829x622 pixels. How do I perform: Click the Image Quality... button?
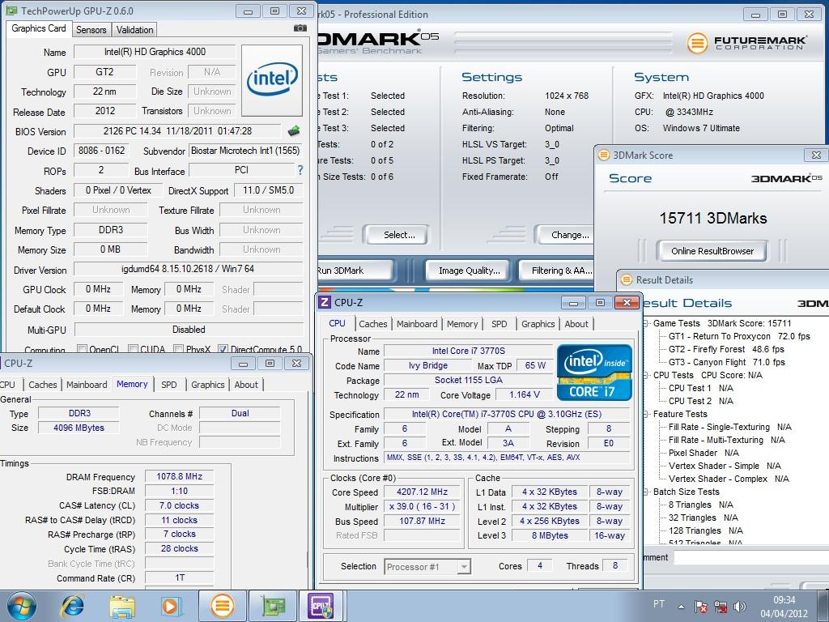tap(469, 271)
